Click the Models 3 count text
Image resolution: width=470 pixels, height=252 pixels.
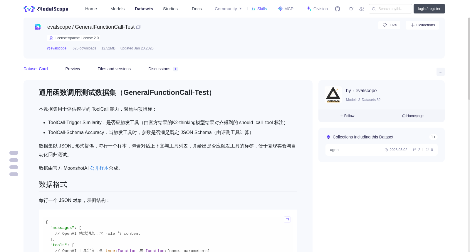pos(353,100)
